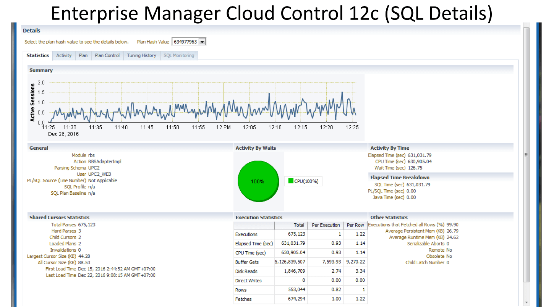546x307 pixels.
Task: Click the Shared Cursors Statistics header
Action: 60,218
